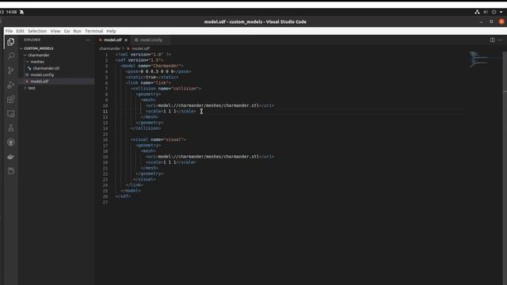Open the Run menu
The image size is (507, 285).
[x=78, y=31]
